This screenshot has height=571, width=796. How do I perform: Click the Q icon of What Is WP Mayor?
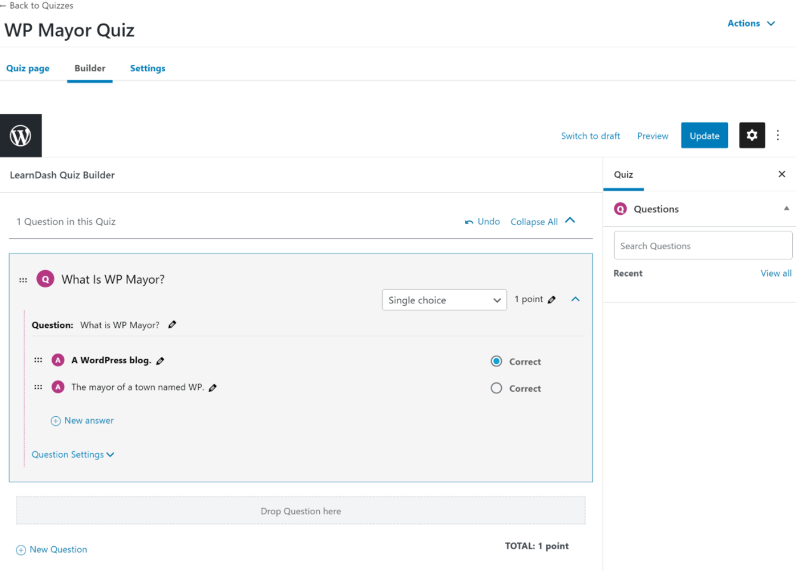(x=45, y=279)
